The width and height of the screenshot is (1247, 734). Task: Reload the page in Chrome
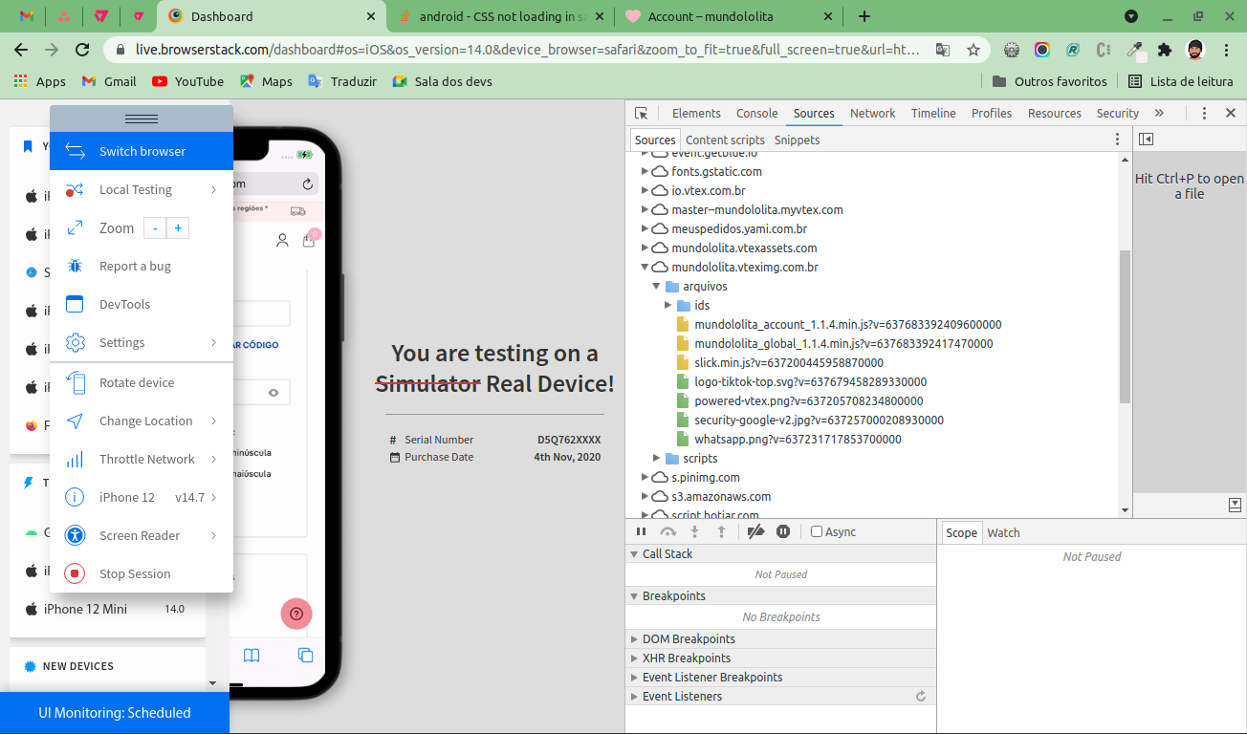point(82,50)
